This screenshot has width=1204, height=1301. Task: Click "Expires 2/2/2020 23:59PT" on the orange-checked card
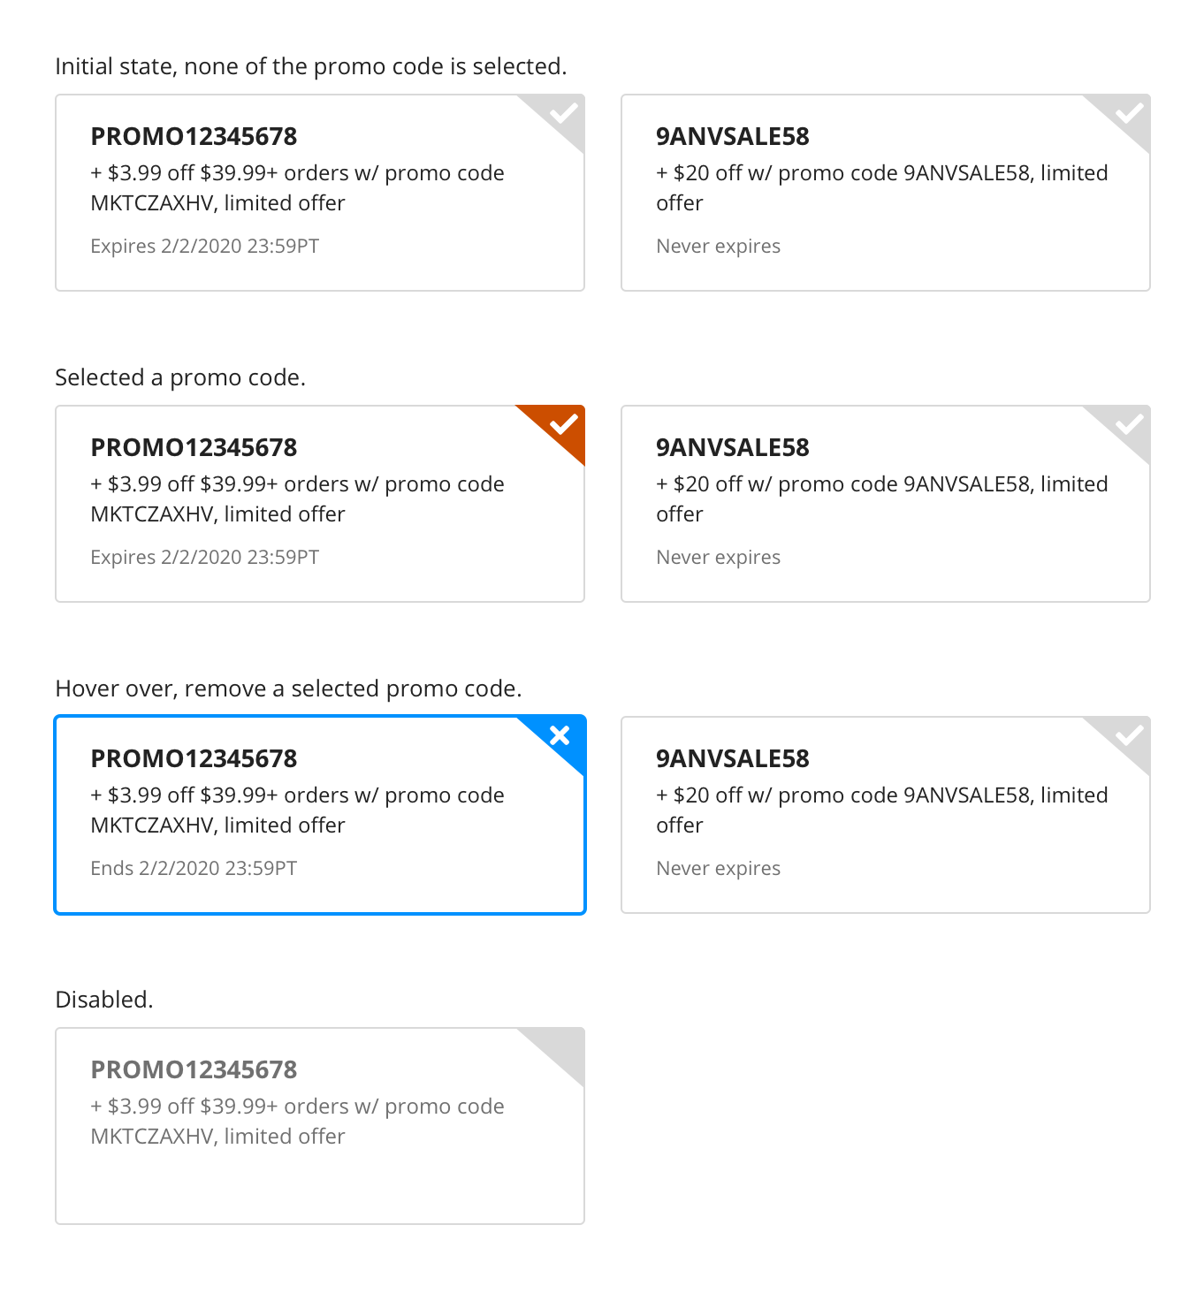point(204,558)
